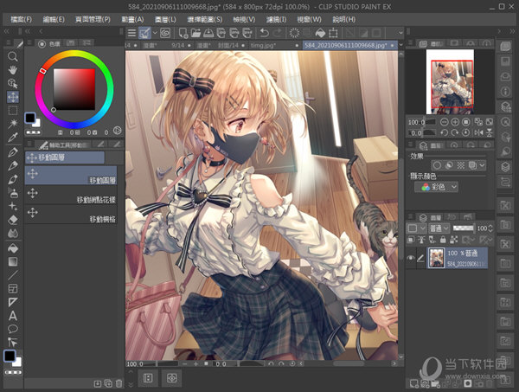This screenshot has width=519, height=392.
Task: Select the 移動網格 sub tool
Action: 71,214
